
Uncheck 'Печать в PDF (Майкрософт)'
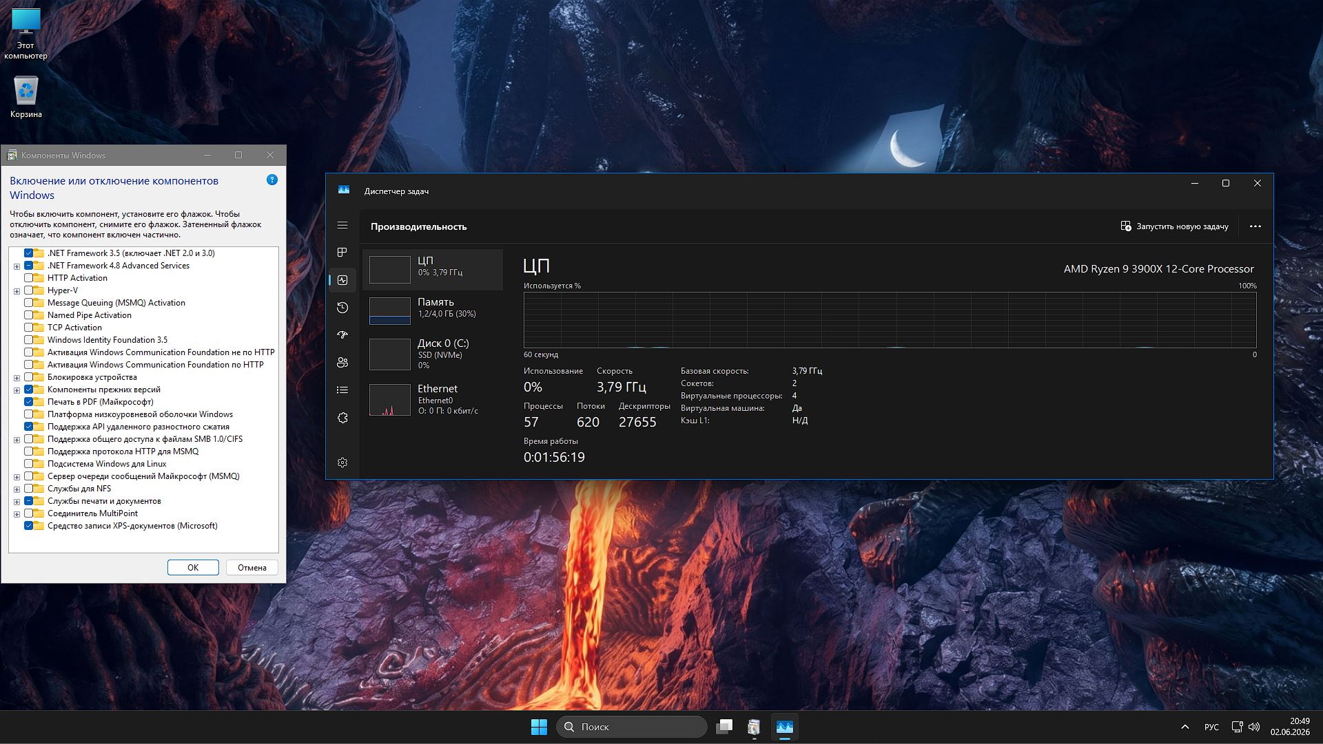(x=29, y=402)
